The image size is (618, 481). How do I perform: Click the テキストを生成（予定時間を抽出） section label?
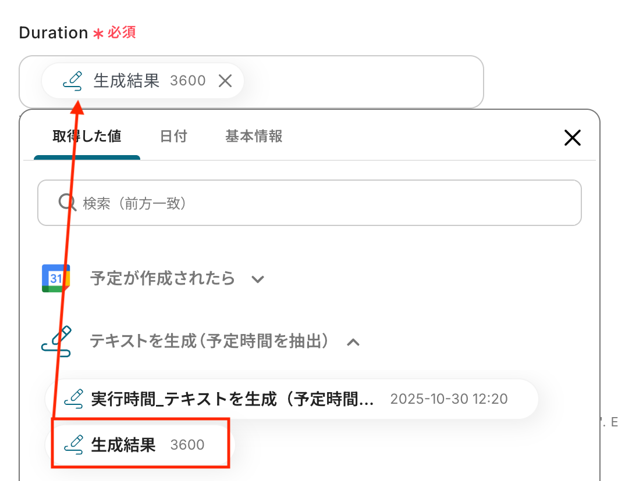pyautogui.click(x=206, y=342)
